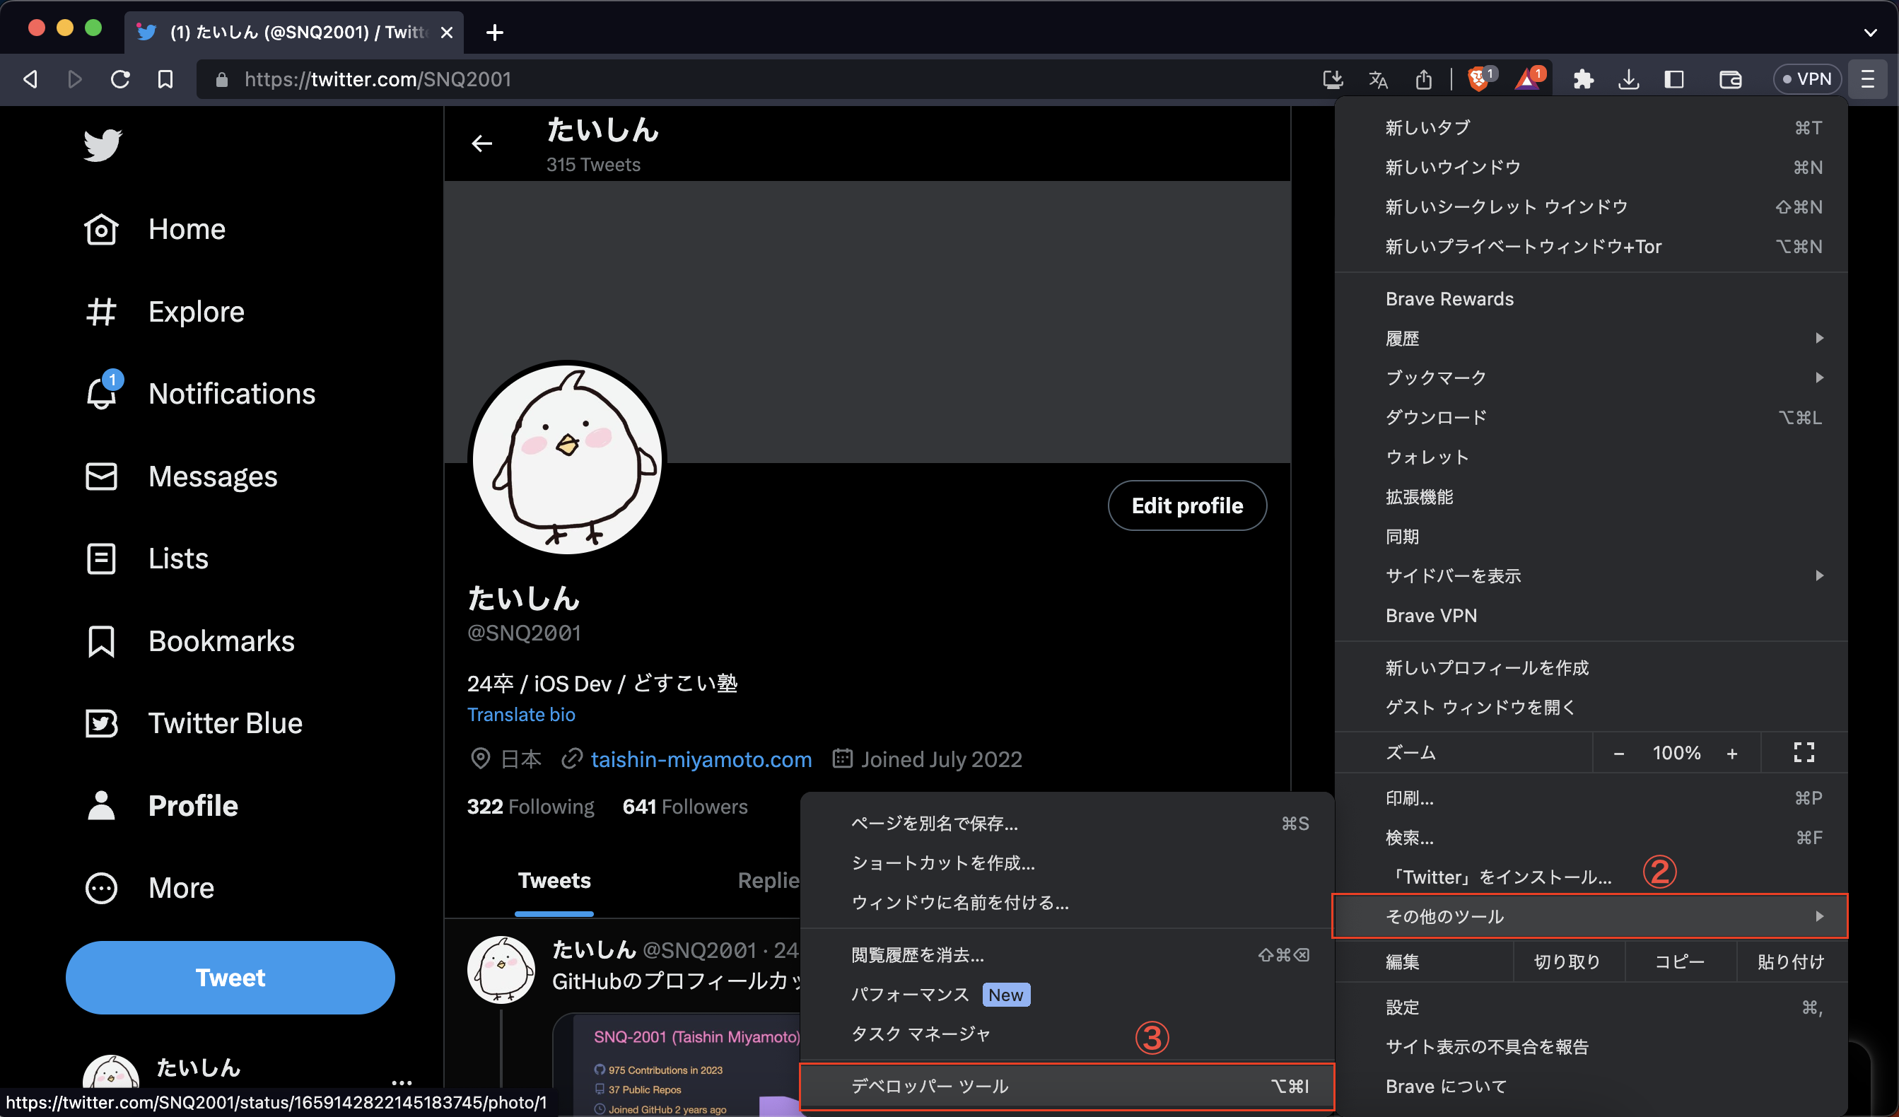Image resolution: width=1899 pixels, height=1117 pixels.
Task: Click the Edit profile button
Action: [1187, 505]
